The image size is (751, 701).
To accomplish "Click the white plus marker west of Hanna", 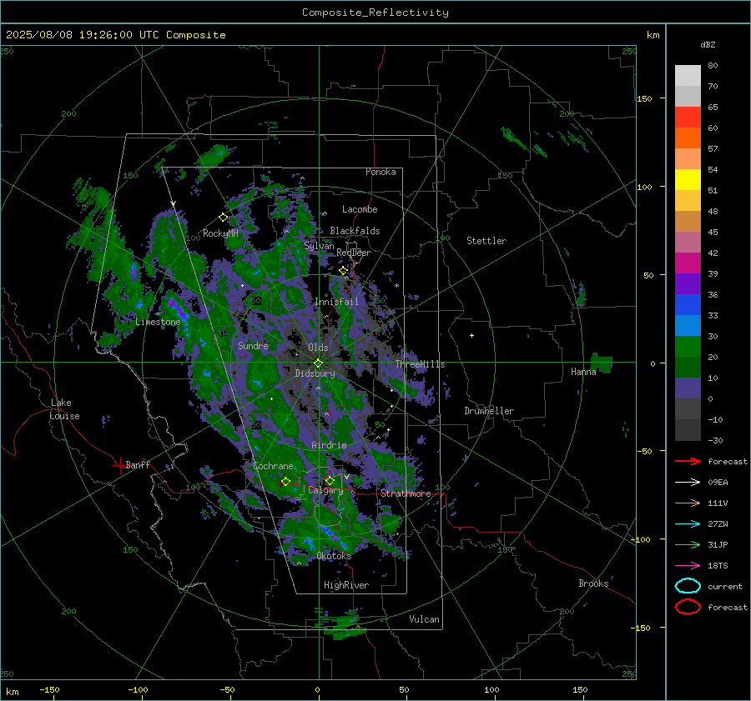I will coord(471,335).
